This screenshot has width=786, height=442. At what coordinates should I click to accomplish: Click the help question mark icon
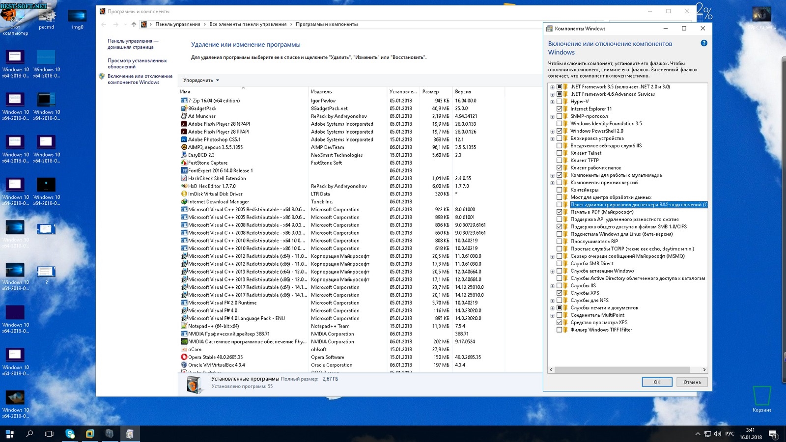[x=703, y=43]
